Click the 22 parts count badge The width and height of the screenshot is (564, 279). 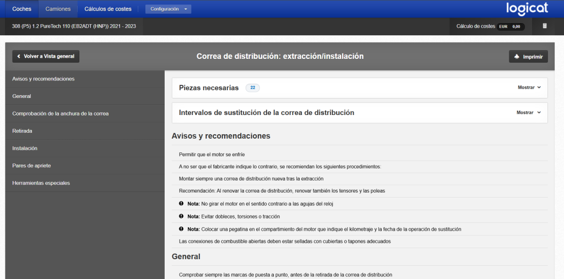pyautogui.click(x=252, y=87)
